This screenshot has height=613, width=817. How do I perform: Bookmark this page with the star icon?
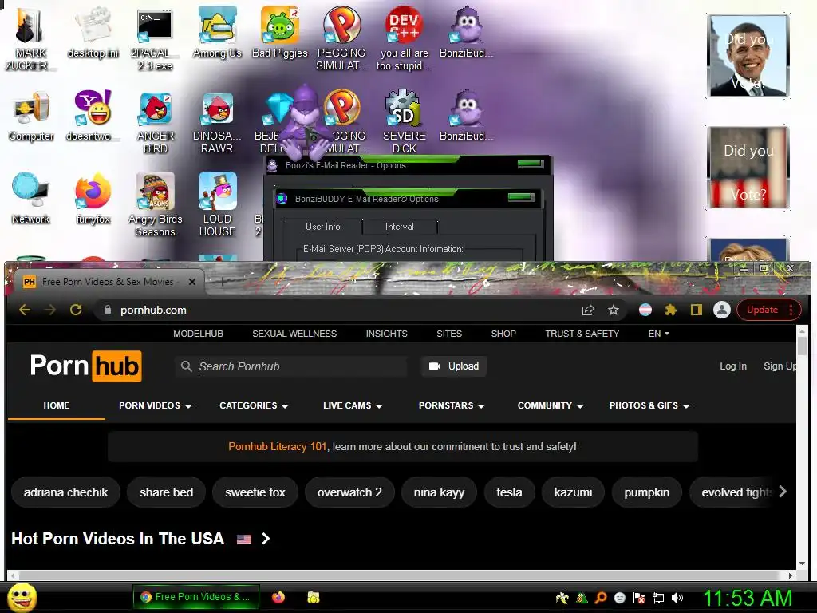(x=614, y=310)
